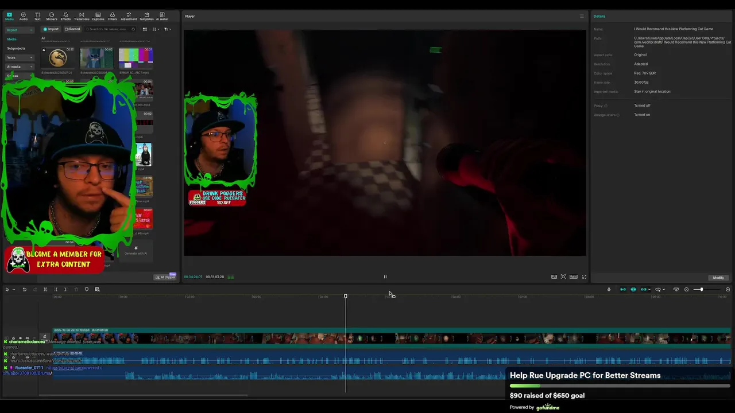Image resolution: width=735 pixels, height=413 pixels.
Task: Open the linkage options dropdown arrow
Action: (649, 290)
